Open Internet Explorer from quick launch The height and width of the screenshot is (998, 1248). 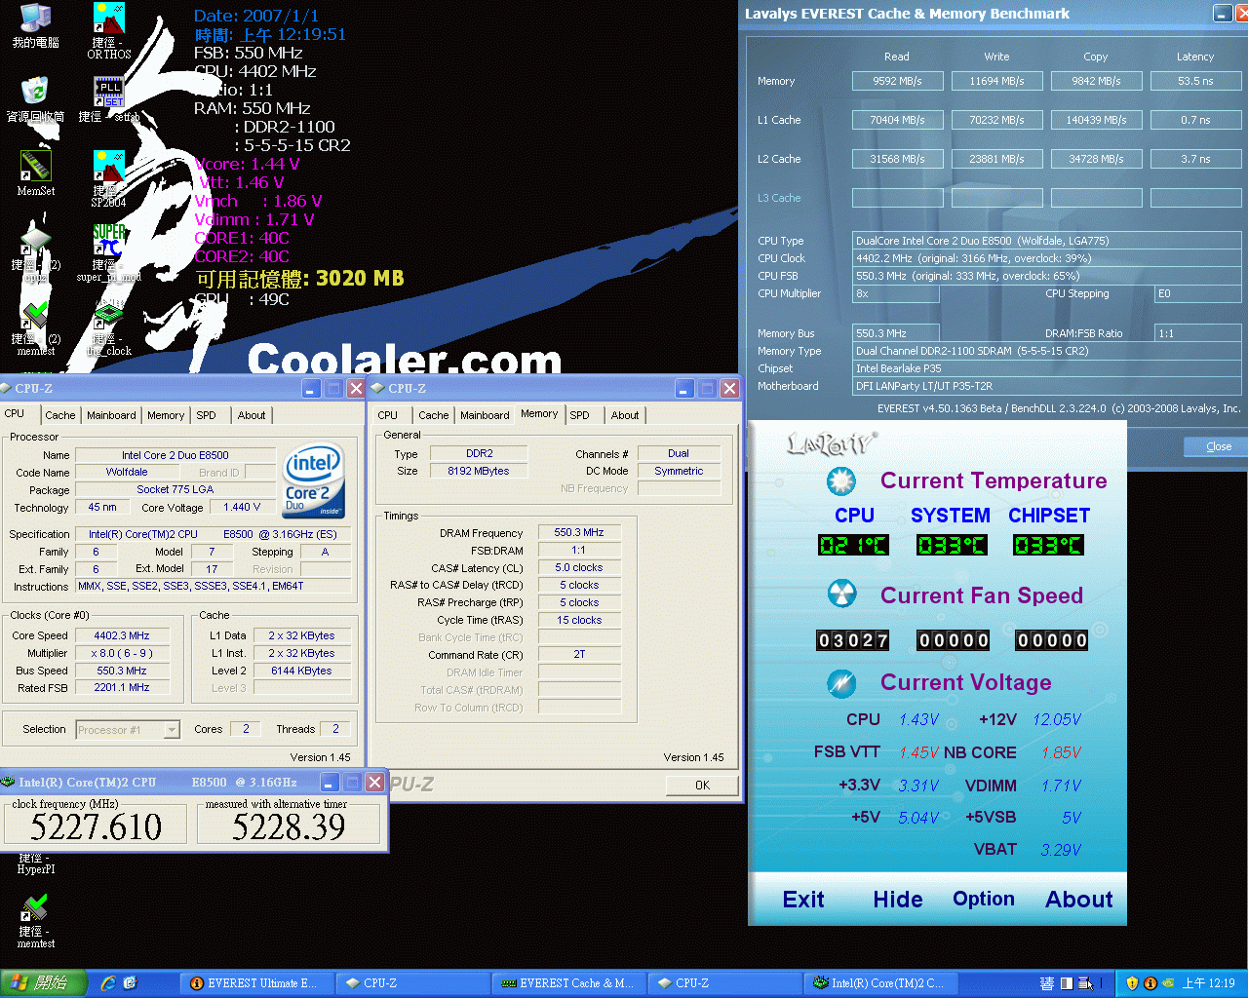click(108, 983)
